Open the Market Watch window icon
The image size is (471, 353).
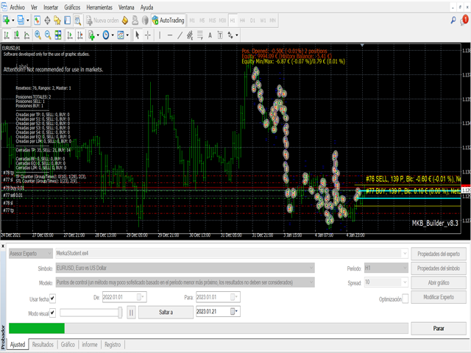(37, 21)
